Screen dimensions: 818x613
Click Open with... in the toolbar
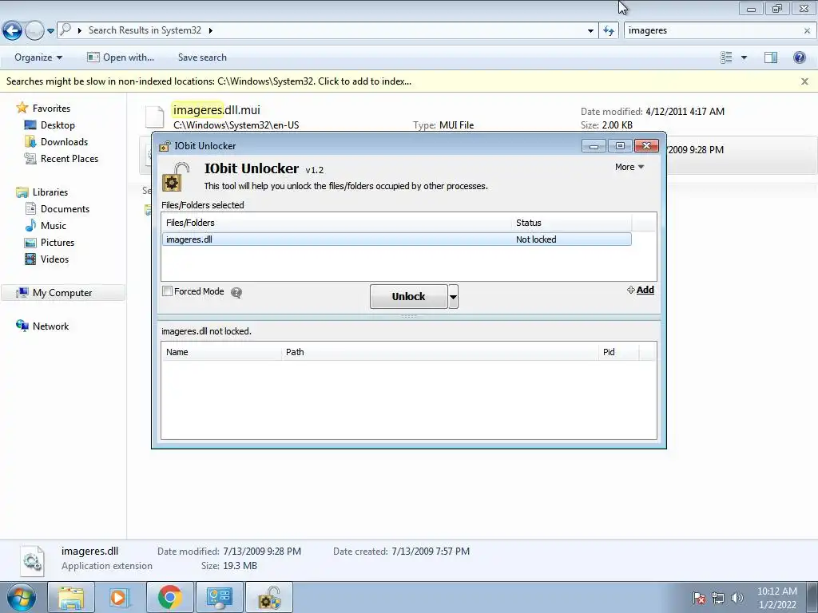[121, 57]
